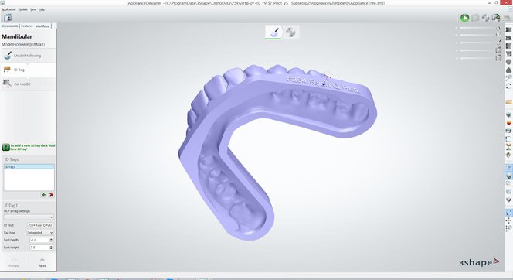Select the hollowing tool icon above the viewport

[273, 32]
